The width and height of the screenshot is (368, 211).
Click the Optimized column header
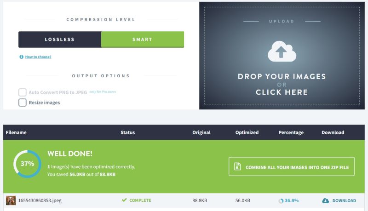247,132
